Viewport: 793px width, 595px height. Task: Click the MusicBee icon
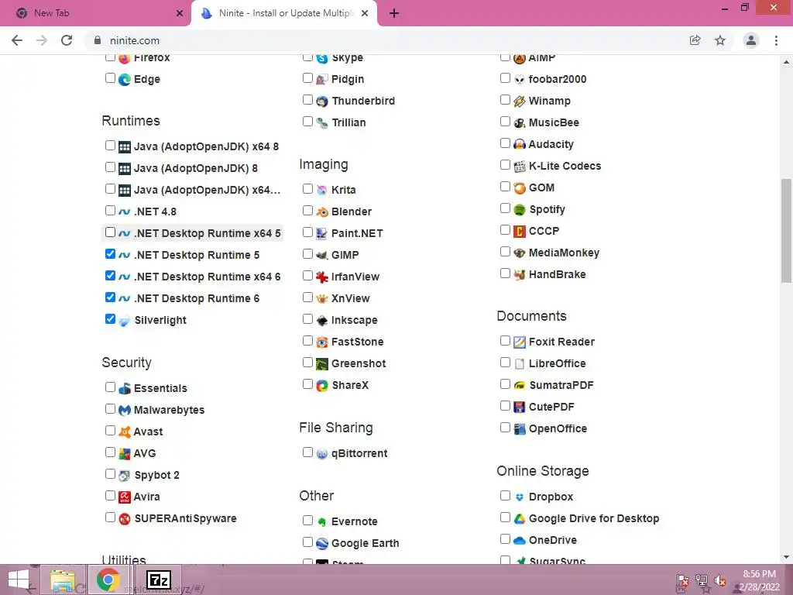pyautogui.click(x=520, y=123)
